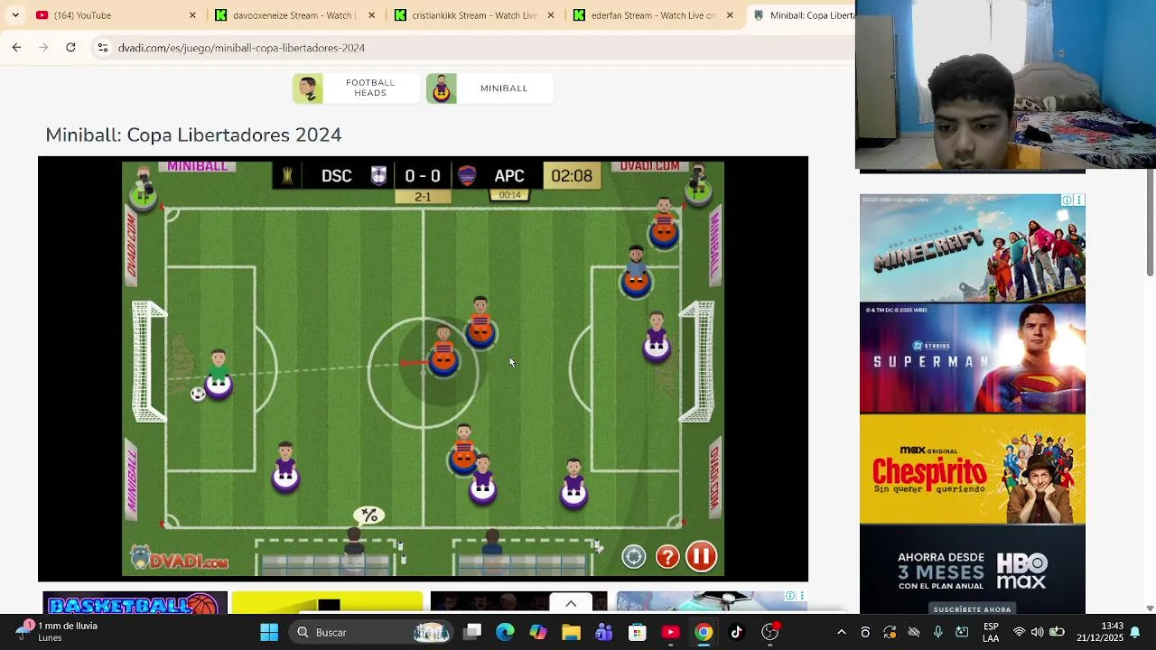Open File Explorer from the taskbar
Screen dimensions: 1156x650
pos(571,632)
